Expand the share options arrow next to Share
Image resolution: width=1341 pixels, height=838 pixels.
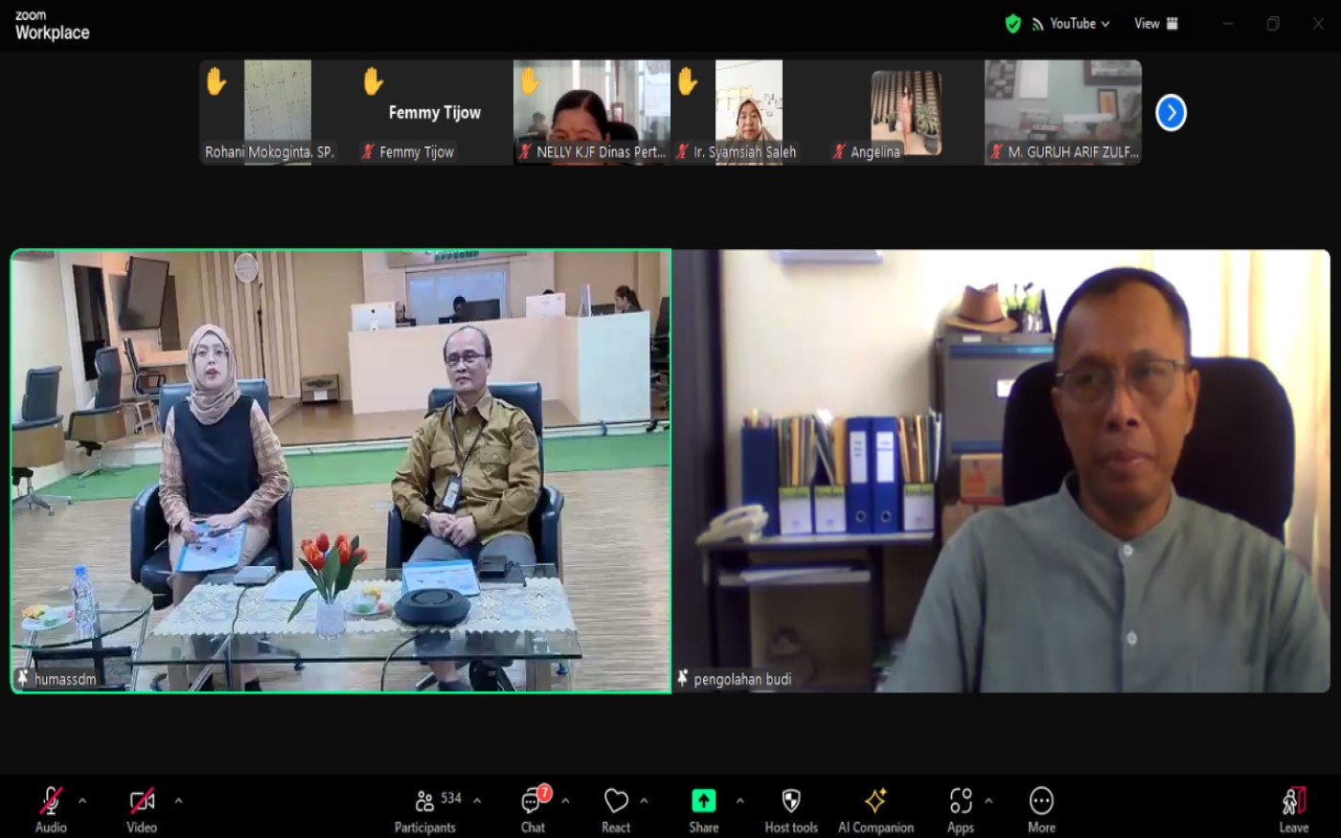click(739, 801)
